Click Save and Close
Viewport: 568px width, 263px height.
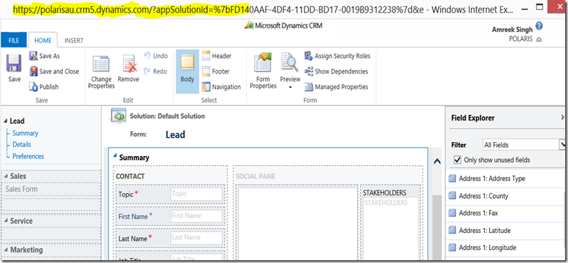(55, 71)
